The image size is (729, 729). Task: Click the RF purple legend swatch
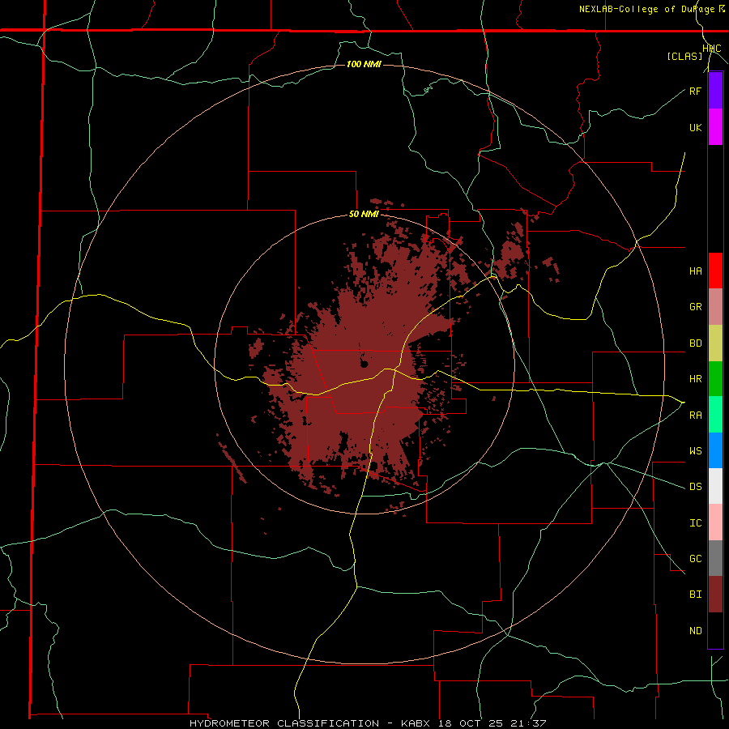(715, 91)
